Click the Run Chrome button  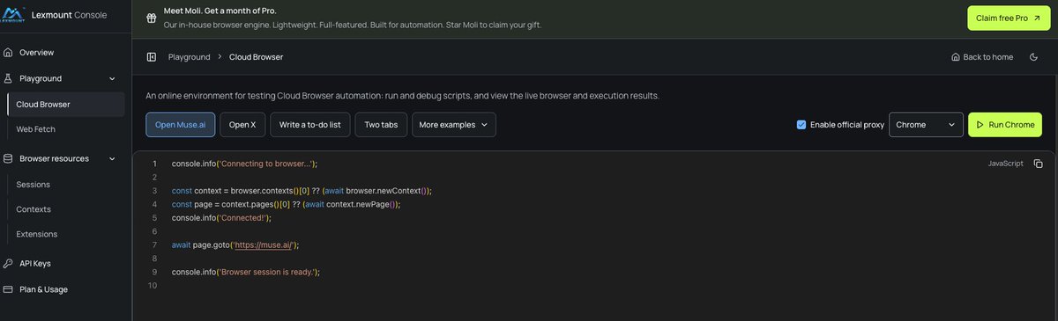pos(1005,125)
